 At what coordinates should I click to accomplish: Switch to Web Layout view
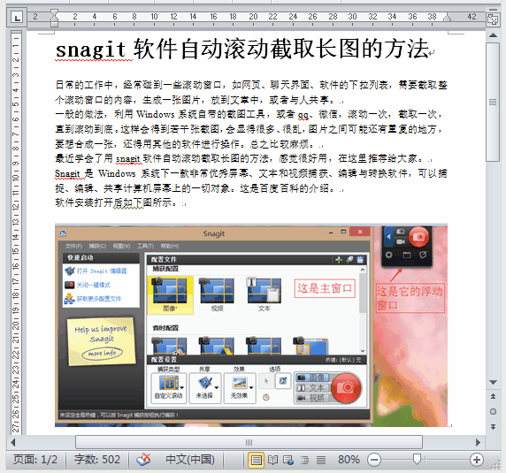(287, 460)
